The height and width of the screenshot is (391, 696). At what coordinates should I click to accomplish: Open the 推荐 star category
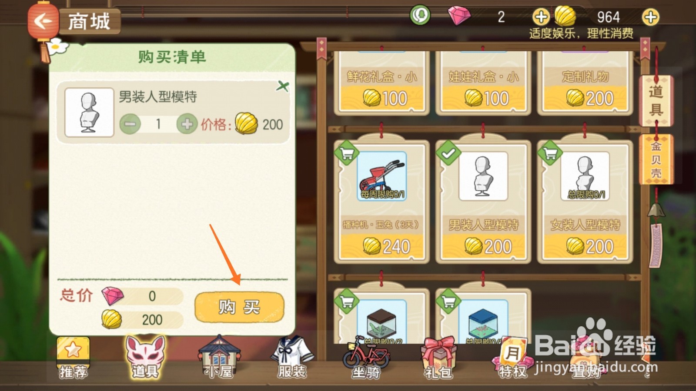pyautogui.click(x=73, y=358)
